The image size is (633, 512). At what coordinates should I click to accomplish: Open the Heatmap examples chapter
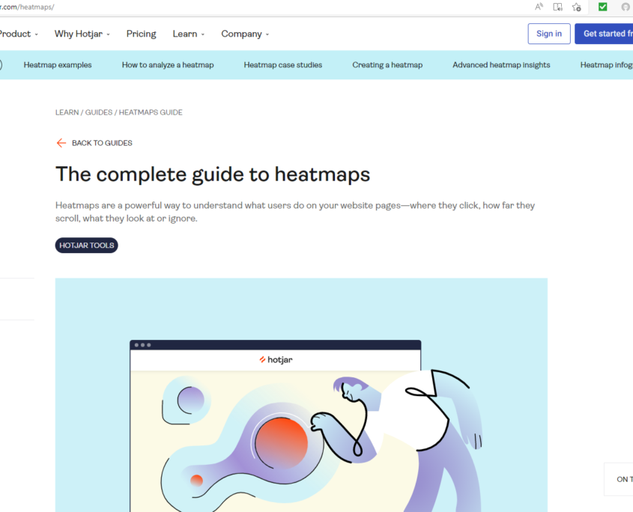[x=58, y=65]
